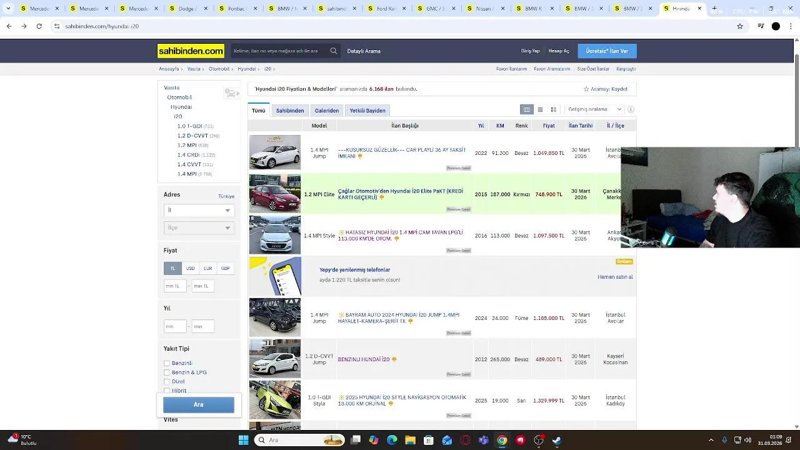Check the Hibrit fuel type checkbox
The width and height of the screenshot is (800, 450).
[167, 391]
